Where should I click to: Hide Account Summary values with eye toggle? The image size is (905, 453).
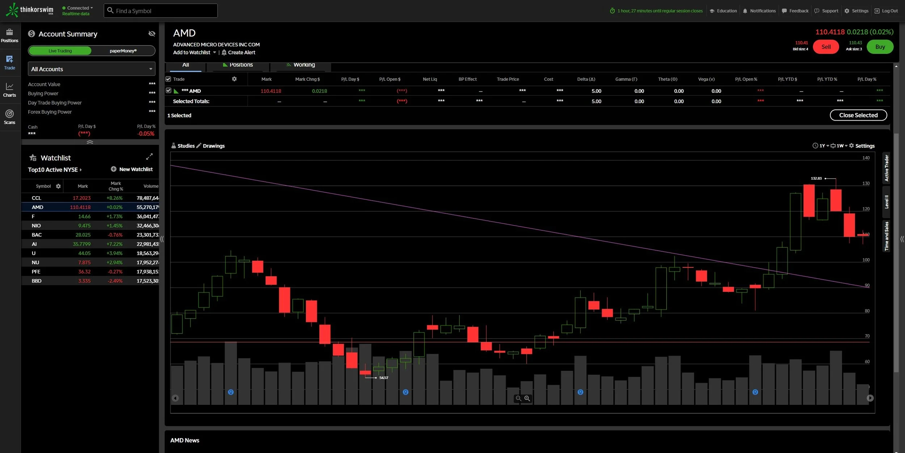(x=152, y=33)
